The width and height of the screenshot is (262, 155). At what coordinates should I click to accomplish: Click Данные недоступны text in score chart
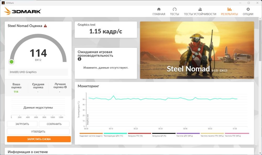click(x=38, y=108)
